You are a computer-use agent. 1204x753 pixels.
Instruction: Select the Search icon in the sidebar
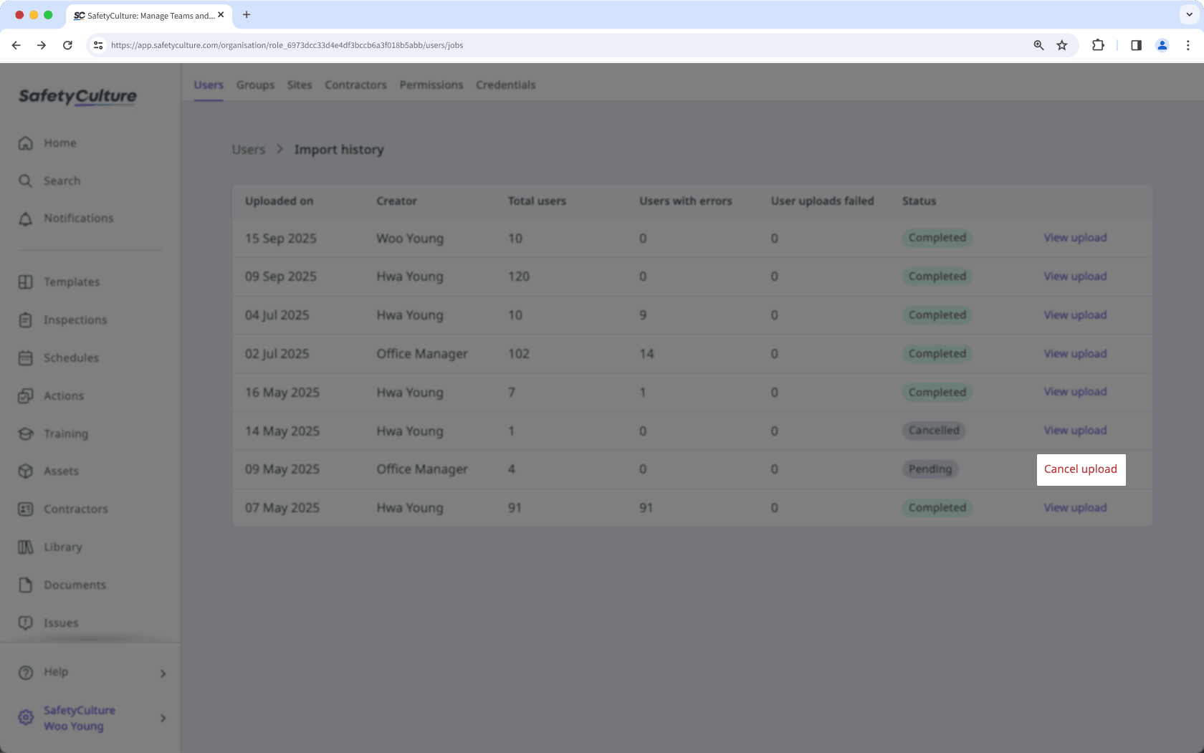[x=26, y=181]
